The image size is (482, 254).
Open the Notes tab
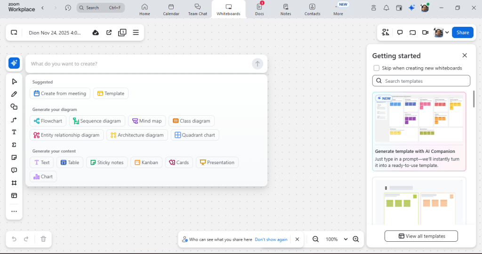tap(286, 9)
